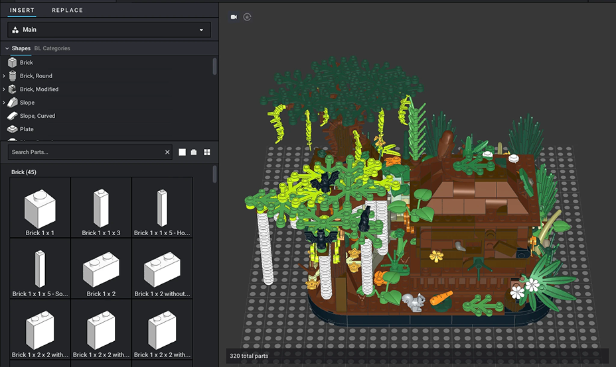Switch to medium part thumbnail view icon
The image size is (616, 367).
pyautogui.click(x=194, y=152)
